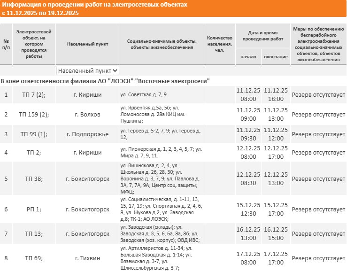Select "г. Бокситогорск" in the ТП 13 row
The width and height of the screenshot is (347, 272).
(x=88, y=233)
